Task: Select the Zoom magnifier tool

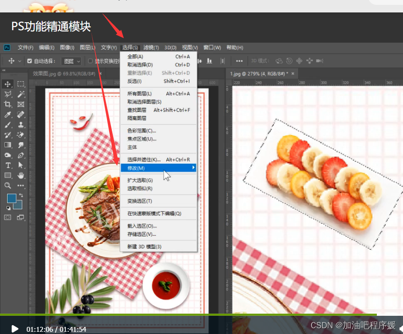Action: [8, 185]
